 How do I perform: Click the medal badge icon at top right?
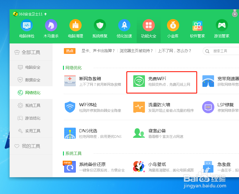pos(235,14)
